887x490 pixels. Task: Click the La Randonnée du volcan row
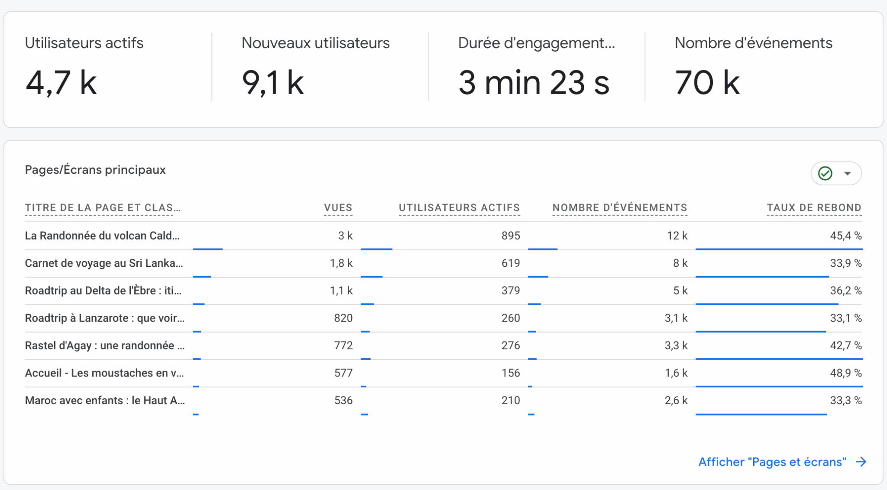tap(102, 236)
